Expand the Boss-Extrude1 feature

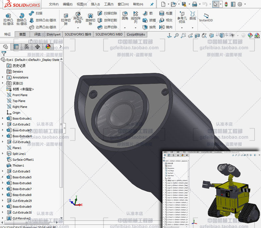click(x=3, y=118)
